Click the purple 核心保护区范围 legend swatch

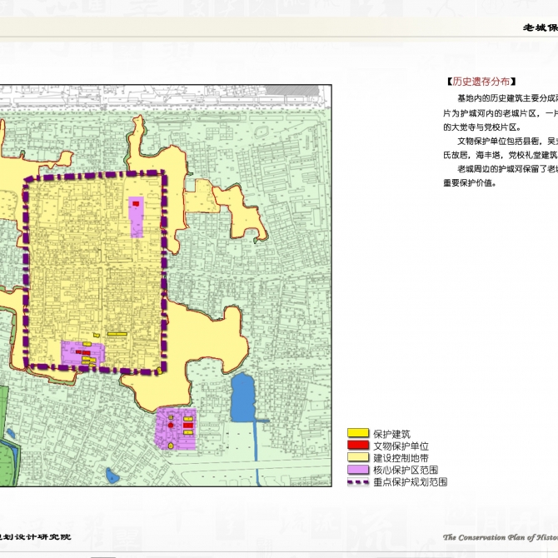click(x=358, y=470)
